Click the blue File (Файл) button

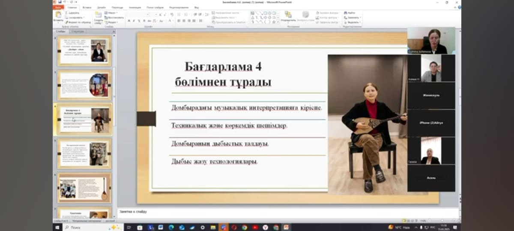pyautogui.click(x=59, y=7)
